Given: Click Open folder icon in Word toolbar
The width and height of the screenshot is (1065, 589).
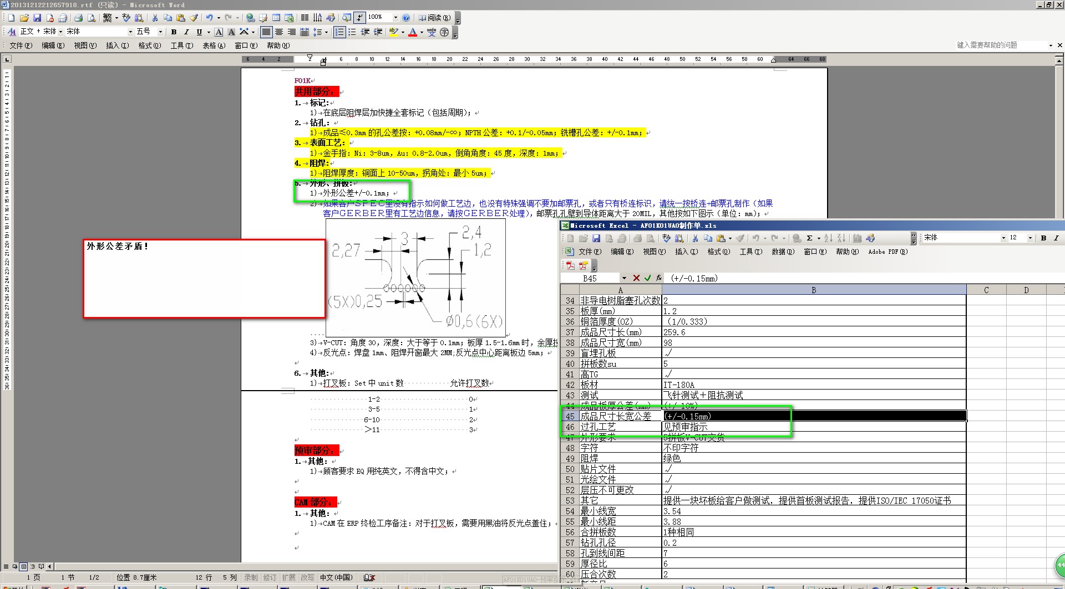Looking at the screenshot, I should pos(24,18).
